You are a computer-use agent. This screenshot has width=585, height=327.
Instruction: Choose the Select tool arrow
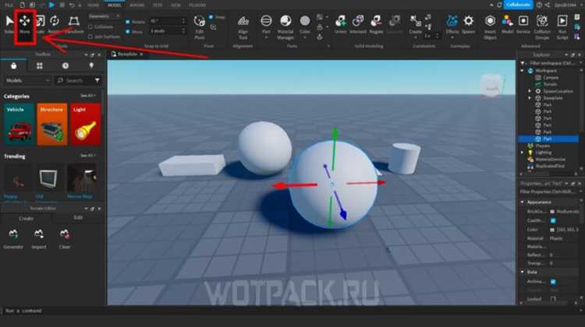coord(9,21)
